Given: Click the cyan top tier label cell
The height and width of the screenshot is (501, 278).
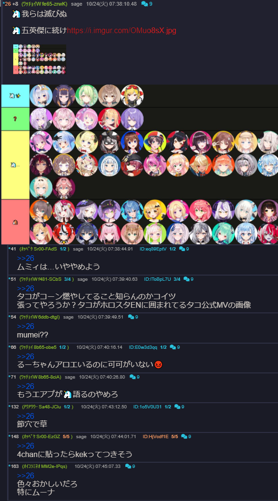Looking at the screenshot, I should point(15,96).
